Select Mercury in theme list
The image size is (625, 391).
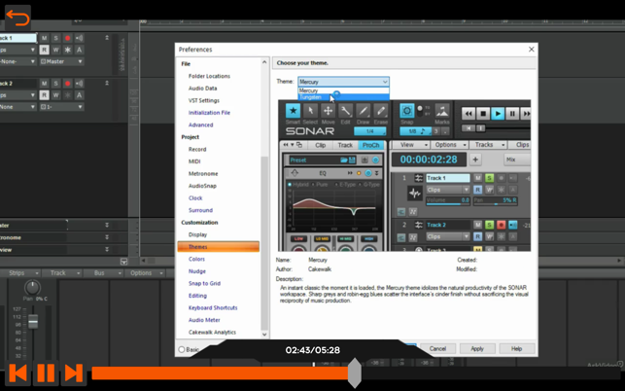pos(343,90)
